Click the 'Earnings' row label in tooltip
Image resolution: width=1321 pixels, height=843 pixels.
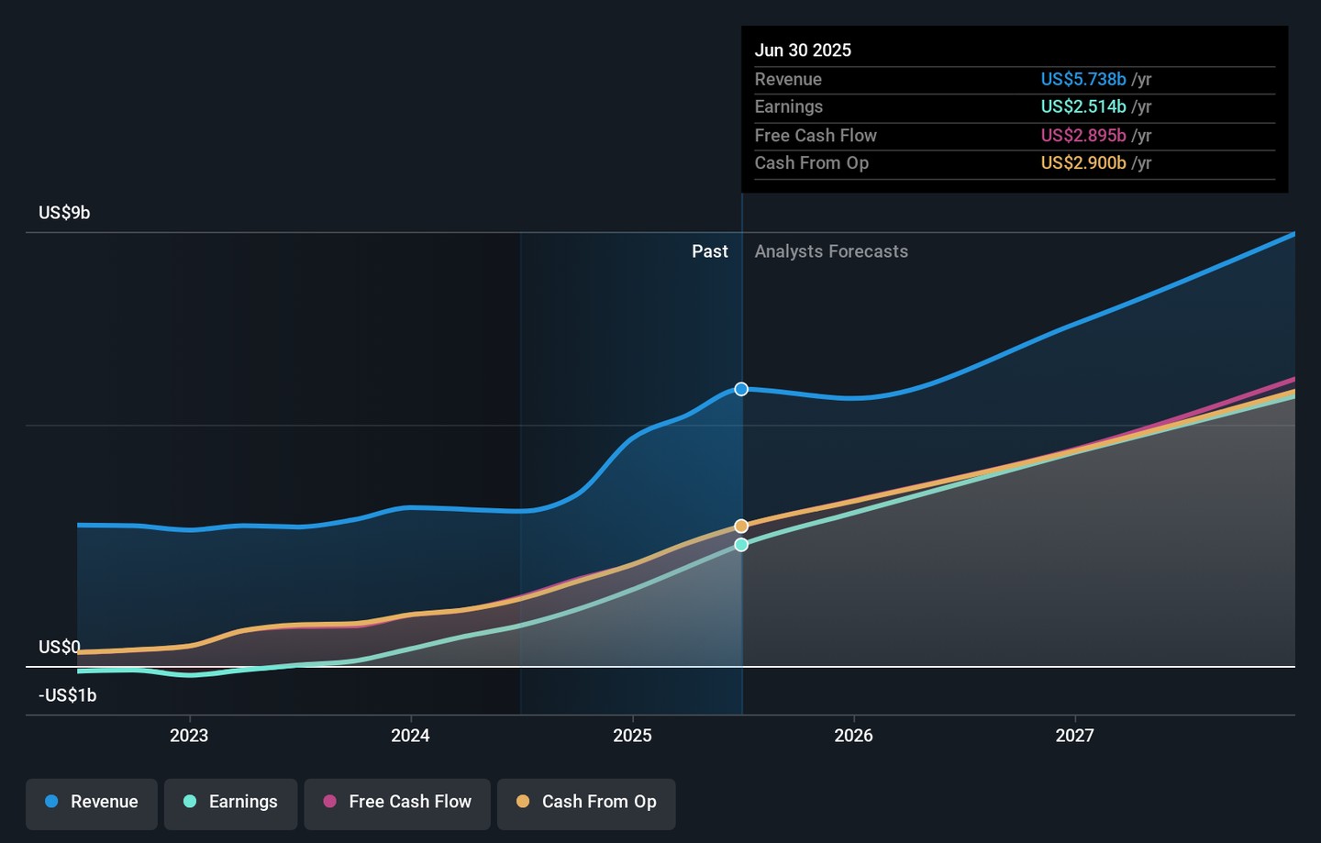(789, 107)
